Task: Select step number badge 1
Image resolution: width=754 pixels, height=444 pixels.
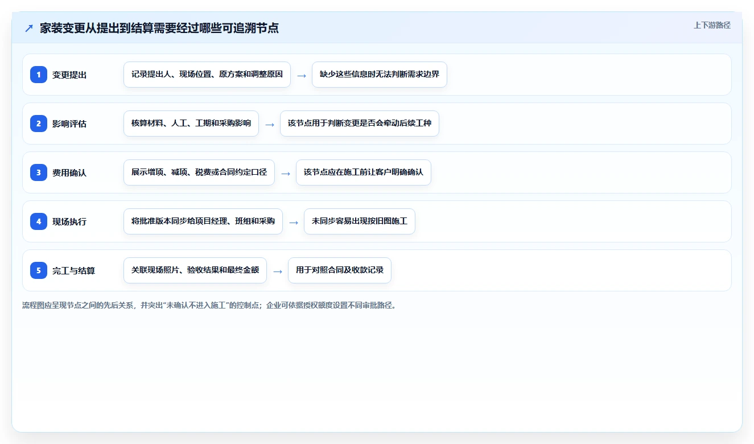Action: click(x=39, y=75)
